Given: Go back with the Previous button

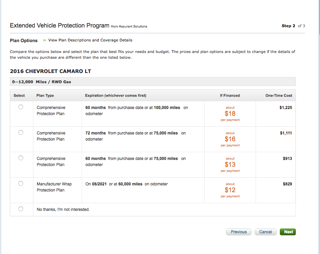Looking at the screenshot, I should coord(239,232).
